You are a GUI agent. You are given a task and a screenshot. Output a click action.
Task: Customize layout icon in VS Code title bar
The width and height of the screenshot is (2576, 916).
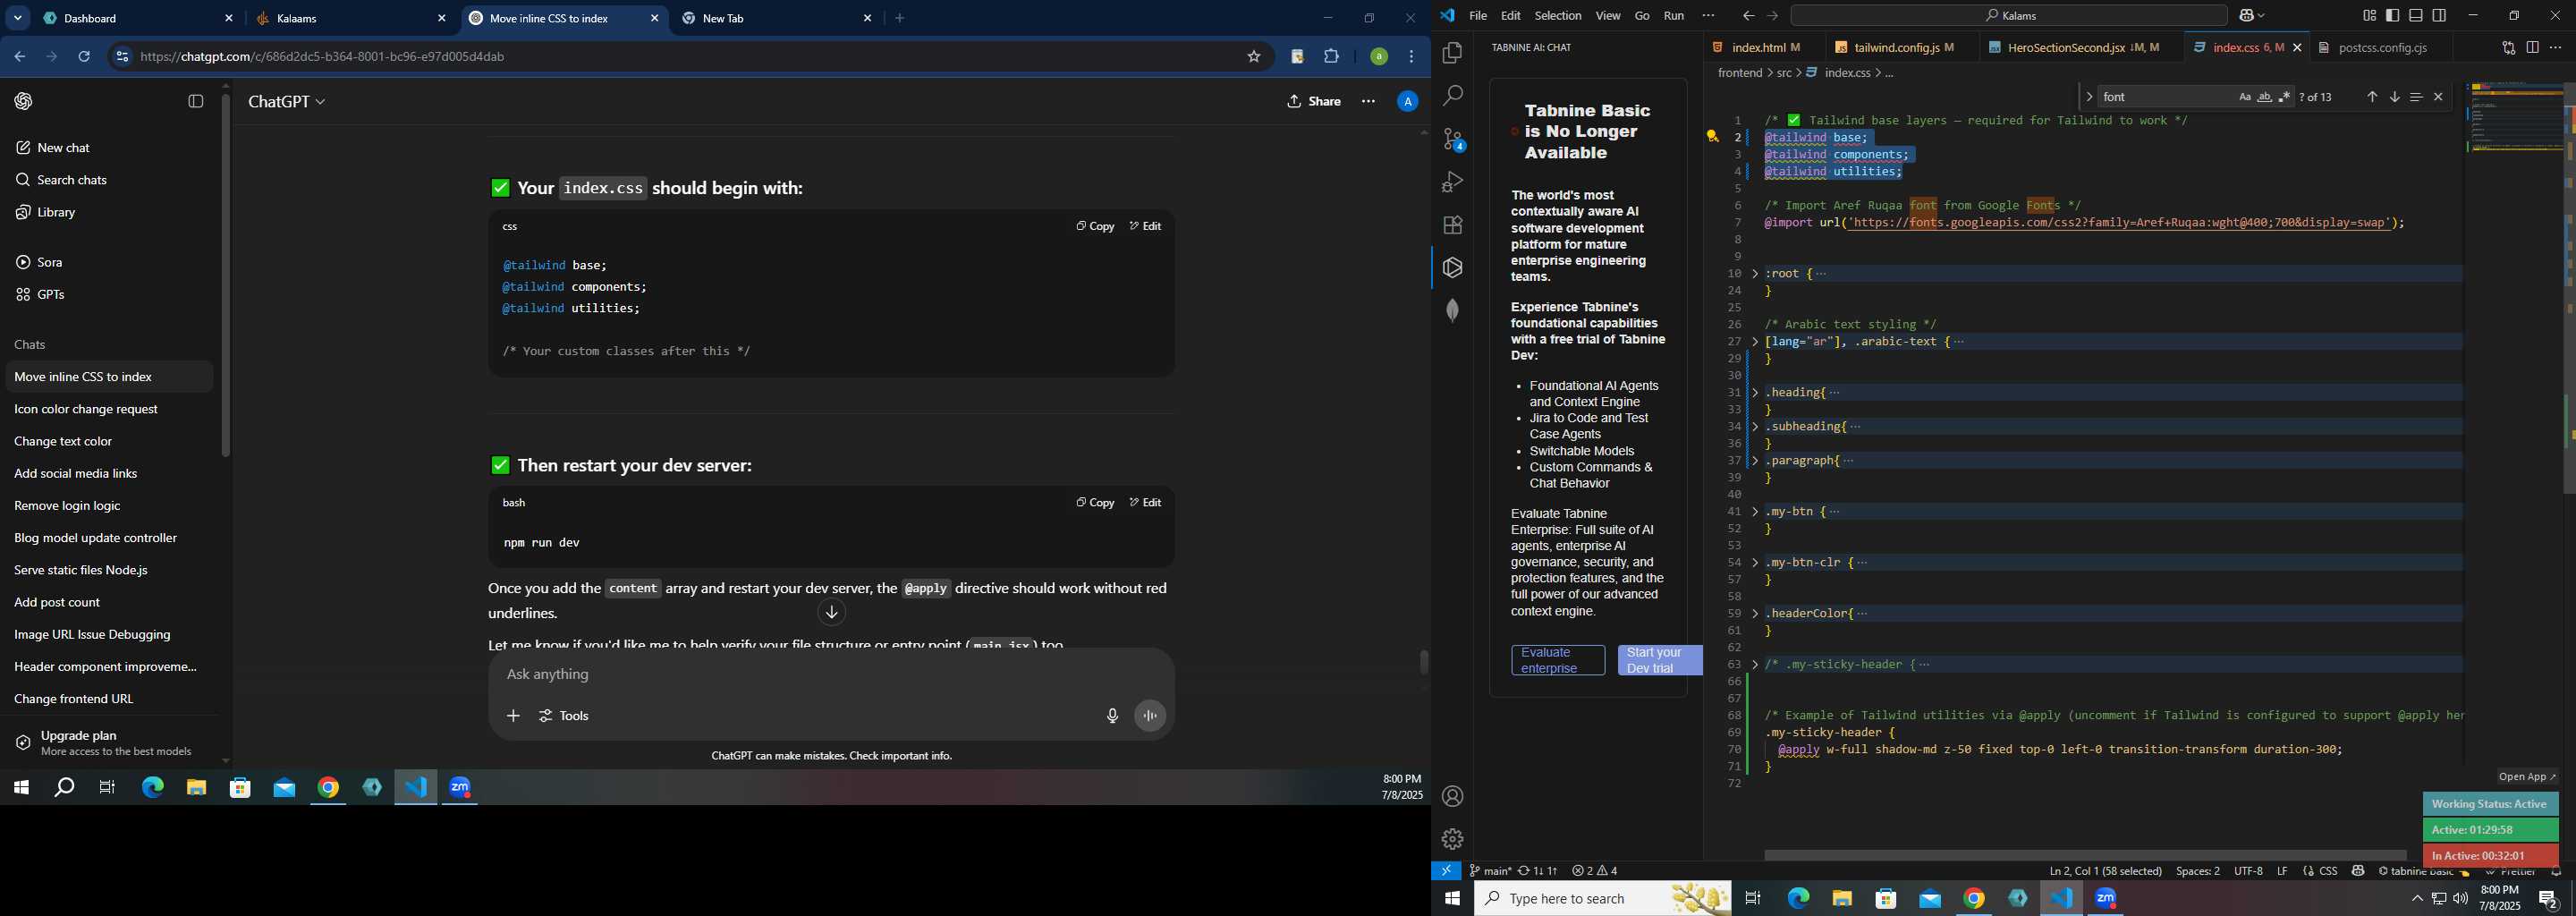[2369, 16]
